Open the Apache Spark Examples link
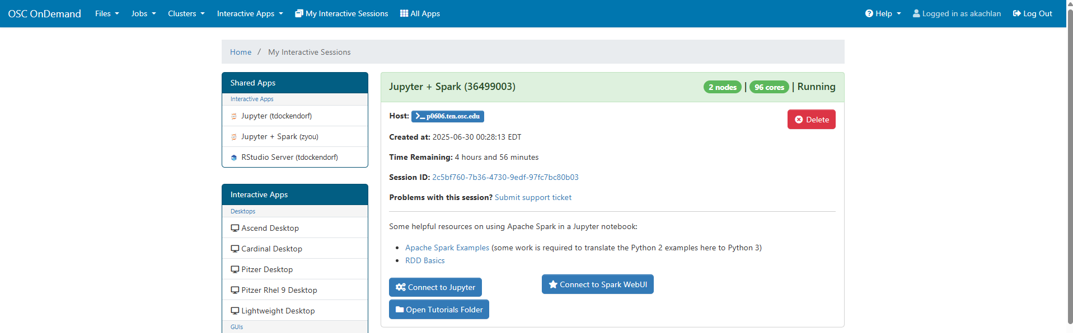 tap(447, 248)
